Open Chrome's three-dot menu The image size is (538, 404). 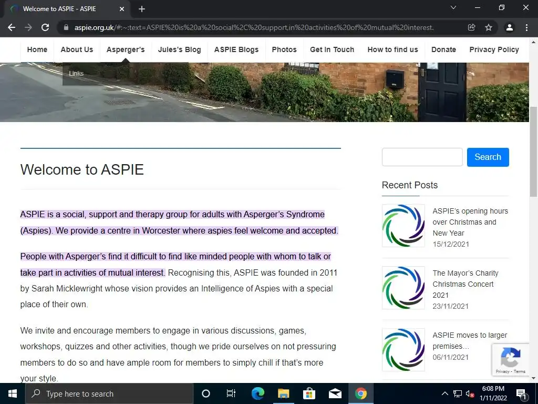point(526,27)
